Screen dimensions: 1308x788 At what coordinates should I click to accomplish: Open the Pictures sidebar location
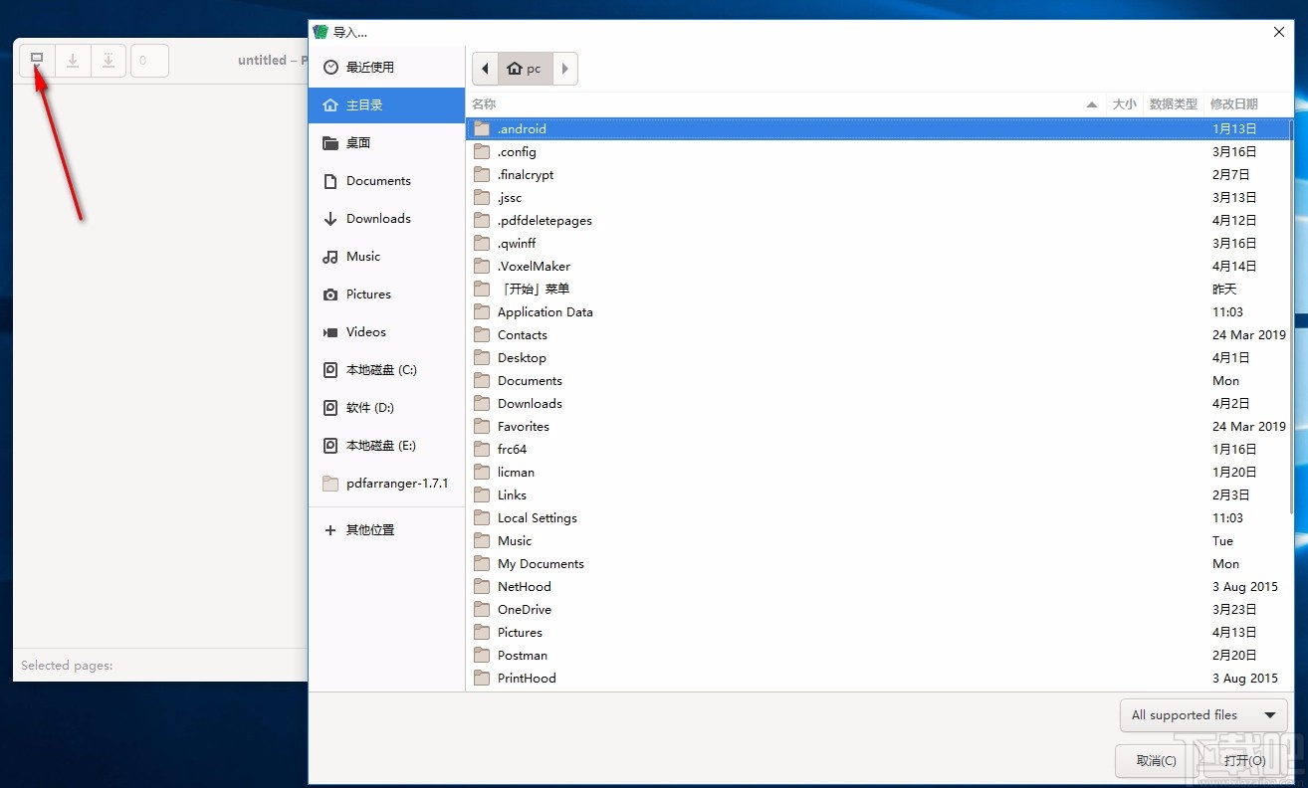click(x=365, y=294)
